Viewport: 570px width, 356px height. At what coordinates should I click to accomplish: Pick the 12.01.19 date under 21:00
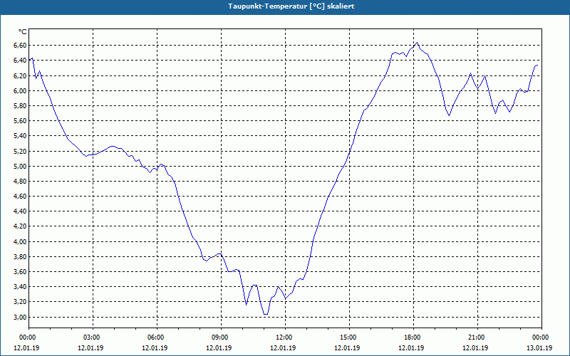tap(475, 348)
